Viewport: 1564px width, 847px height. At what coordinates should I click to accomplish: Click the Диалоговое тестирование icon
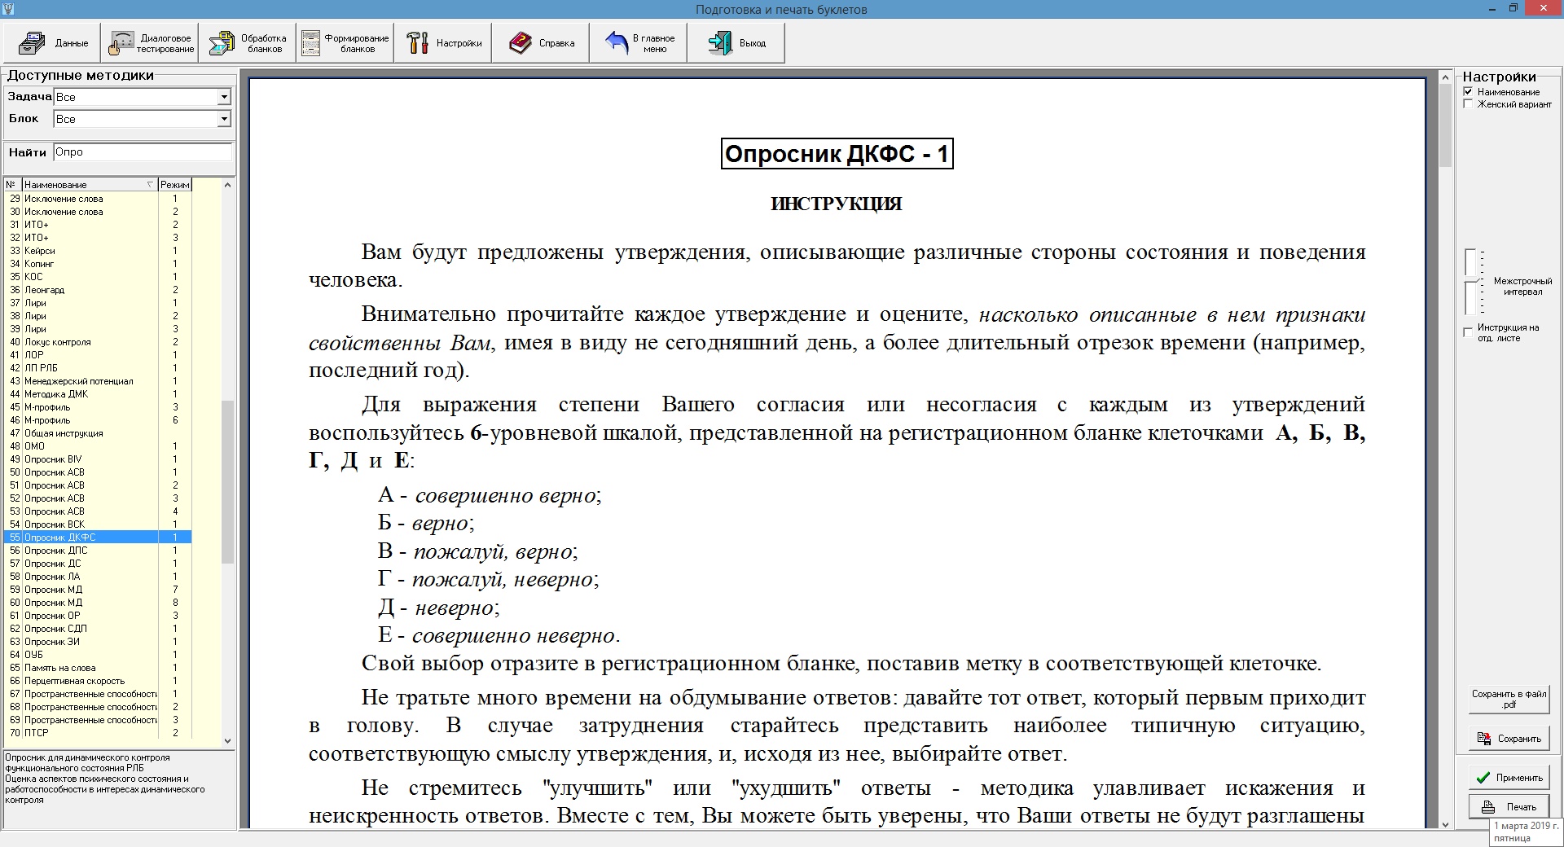coord(122,43)
